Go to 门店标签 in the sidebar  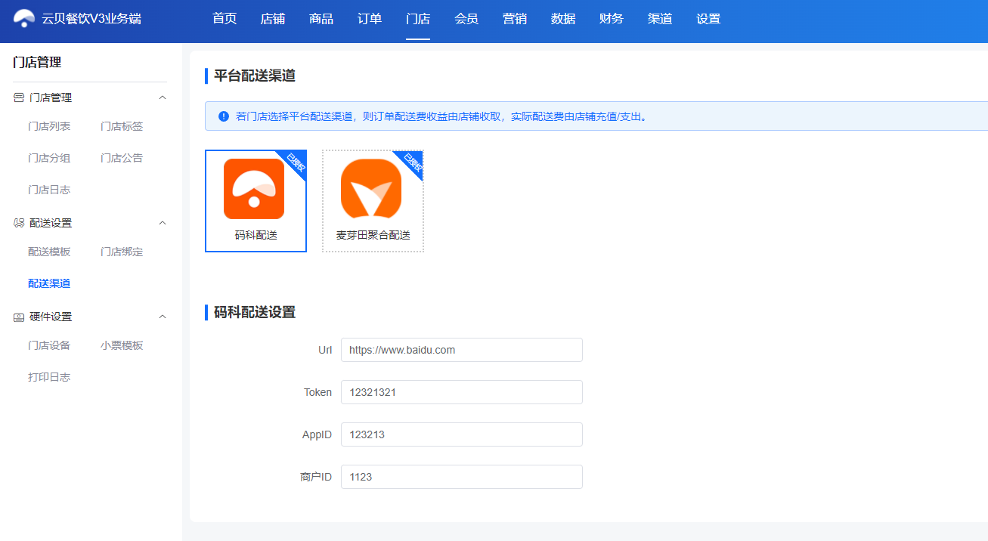click(x=122, y=127)
